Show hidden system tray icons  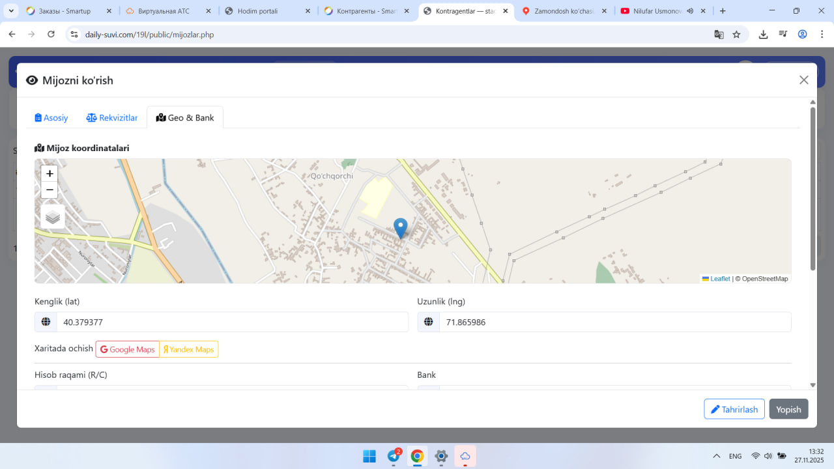point(717,456)
